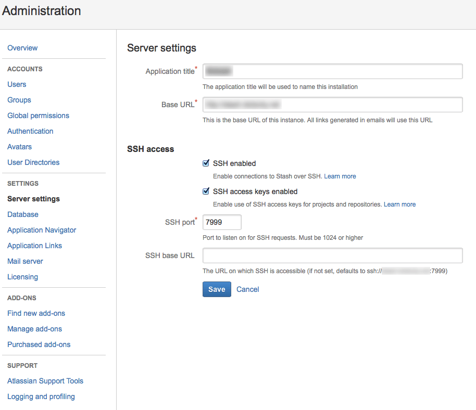Open the Licensing page
The width and height of the screenshot is (476, 410).
(x=22, y=277)
